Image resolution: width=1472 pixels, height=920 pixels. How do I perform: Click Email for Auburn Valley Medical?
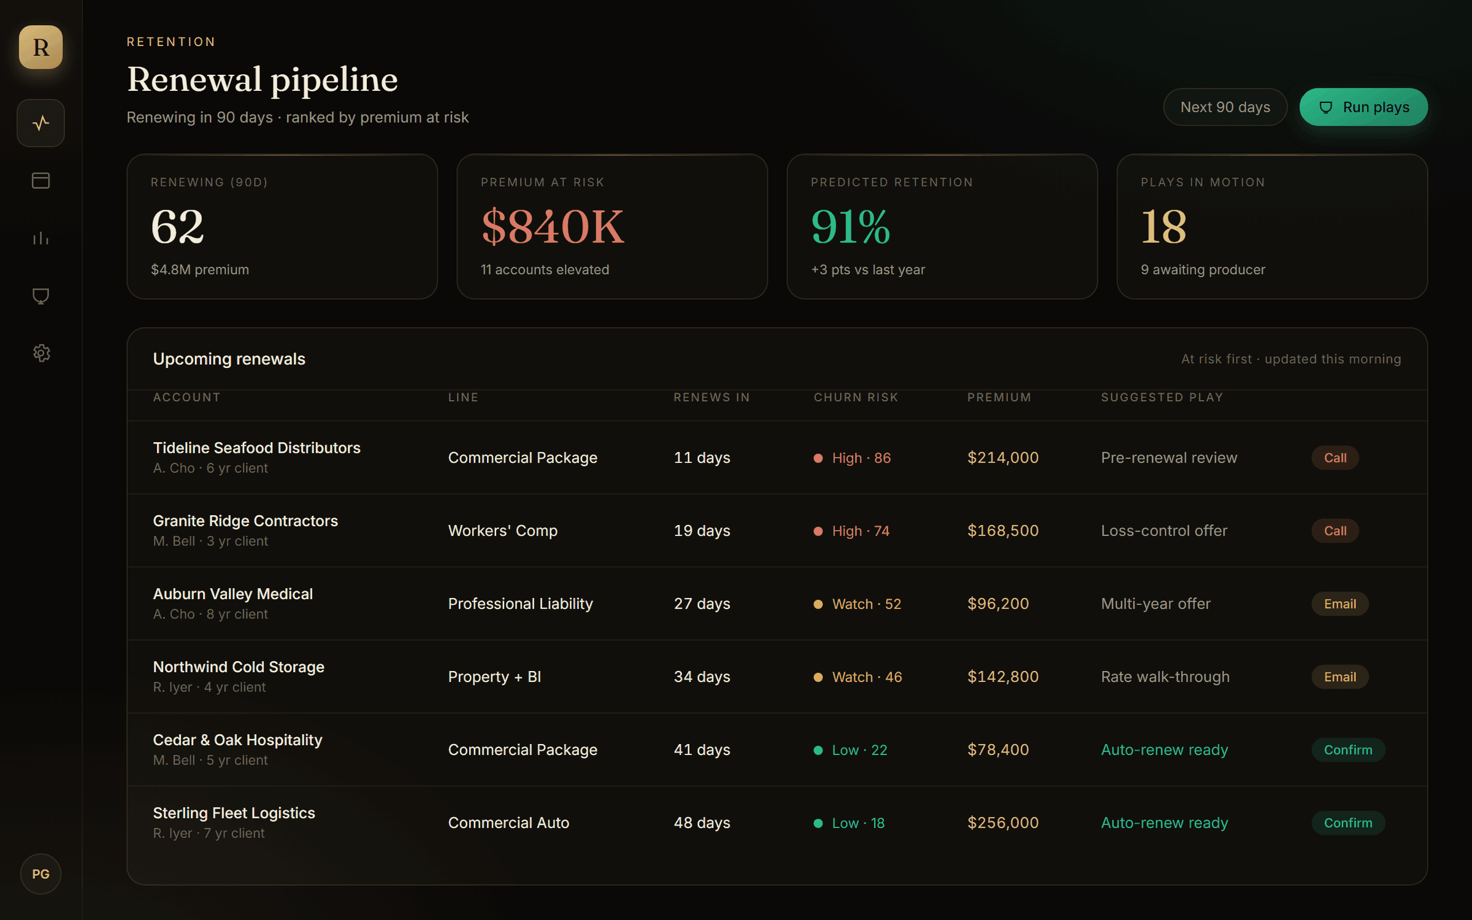coord(1340,604)
